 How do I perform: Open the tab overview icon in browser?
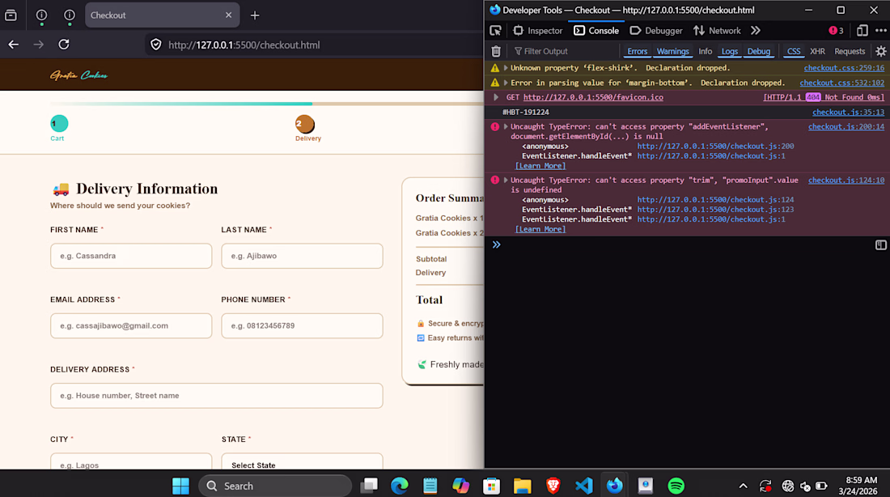11,15
